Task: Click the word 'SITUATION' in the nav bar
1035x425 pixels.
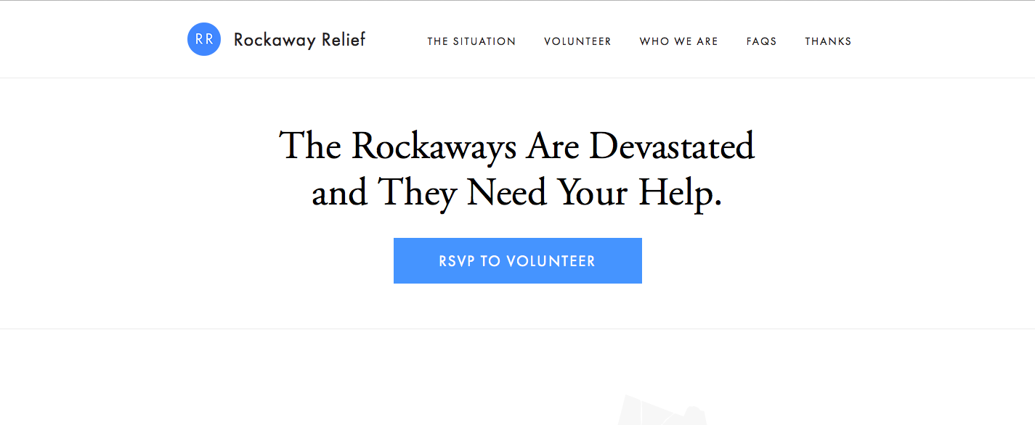Action: click(x=484, y=41)
